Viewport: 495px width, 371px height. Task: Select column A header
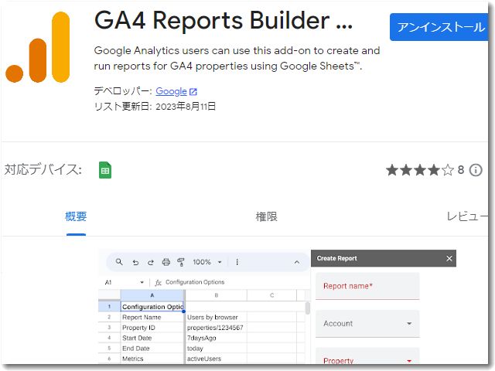tap(152, 295)
